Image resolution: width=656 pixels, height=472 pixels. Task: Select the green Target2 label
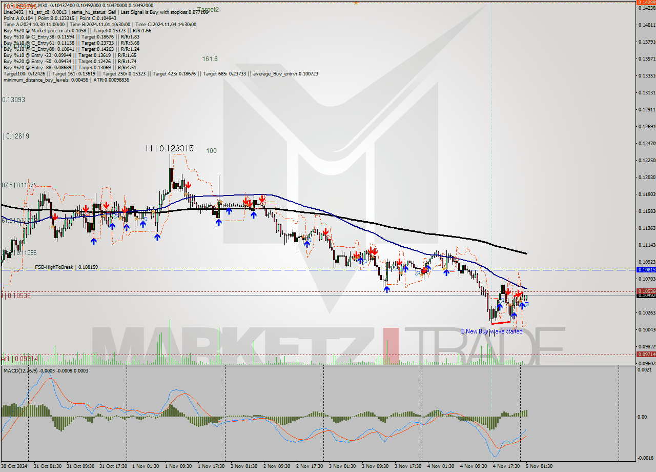208,10
